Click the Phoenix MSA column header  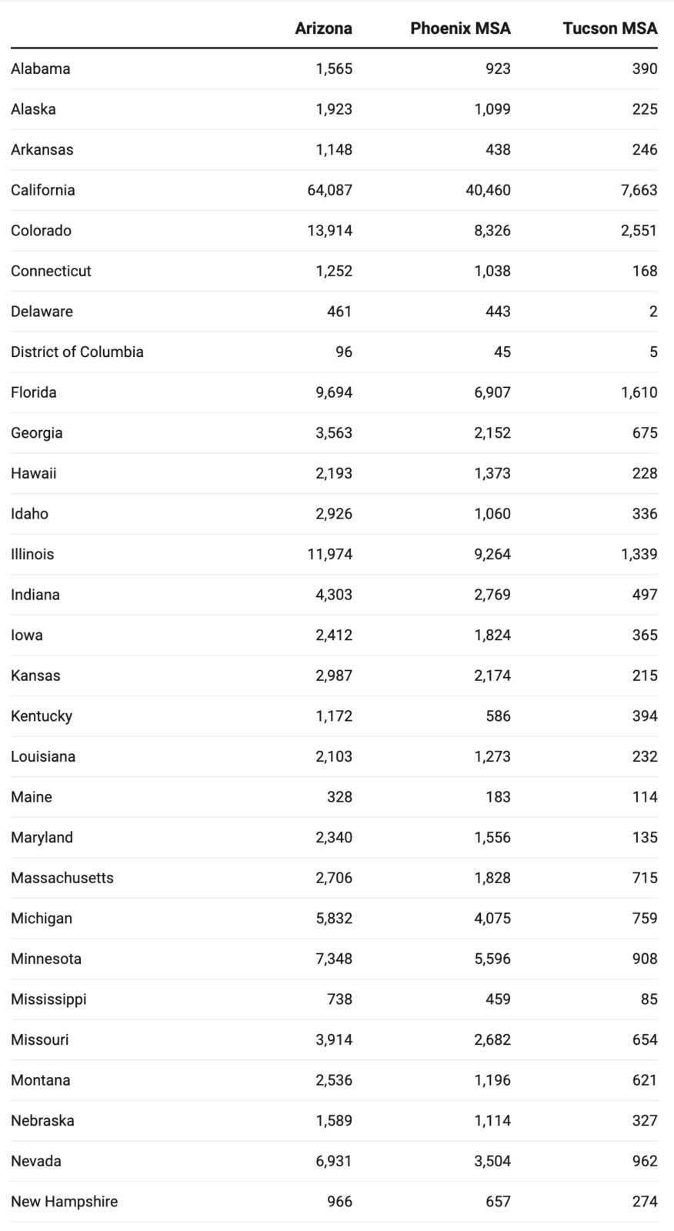(460, 28)
